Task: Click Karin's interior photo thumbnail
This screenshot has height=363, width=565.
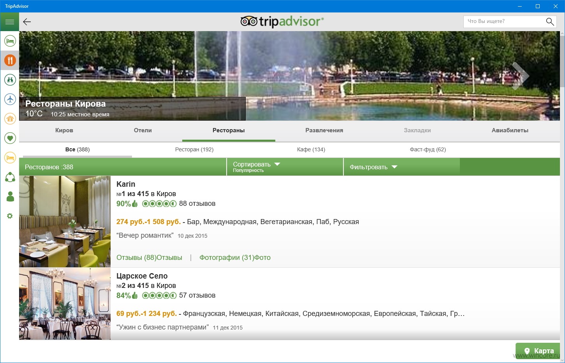Action: (x=65, y=221)
